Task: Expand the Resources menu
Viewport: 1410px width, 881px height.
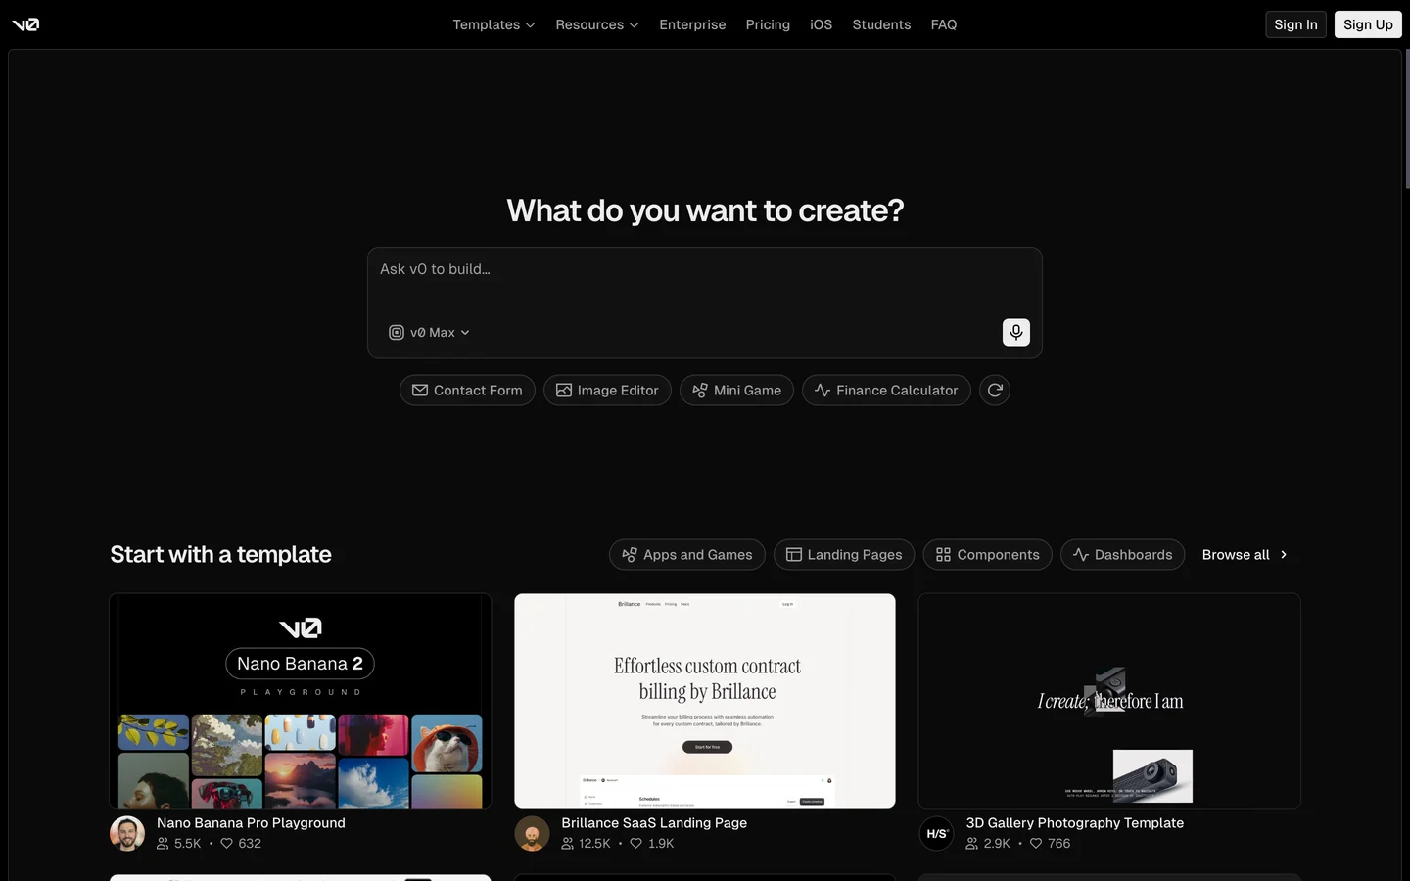Action: click(x=596, y=24)
